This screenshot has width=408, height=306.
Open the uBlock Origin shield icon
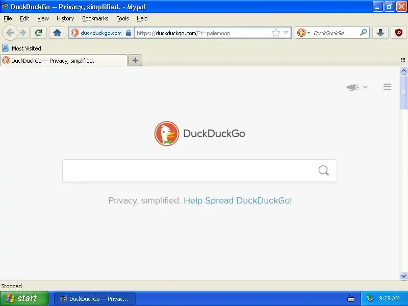(399, 33)
